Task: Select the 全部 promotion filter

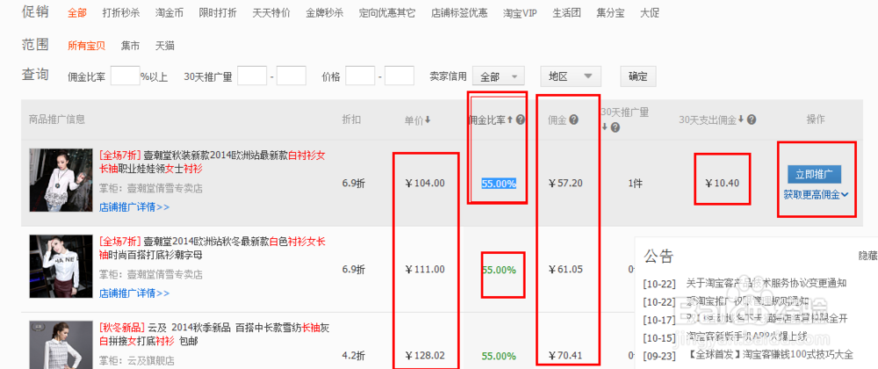Action: (77, 13)
